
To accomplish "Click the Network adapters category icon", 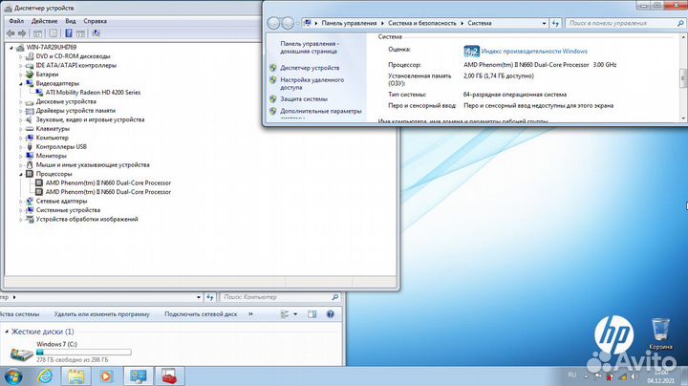I will 30,201.
